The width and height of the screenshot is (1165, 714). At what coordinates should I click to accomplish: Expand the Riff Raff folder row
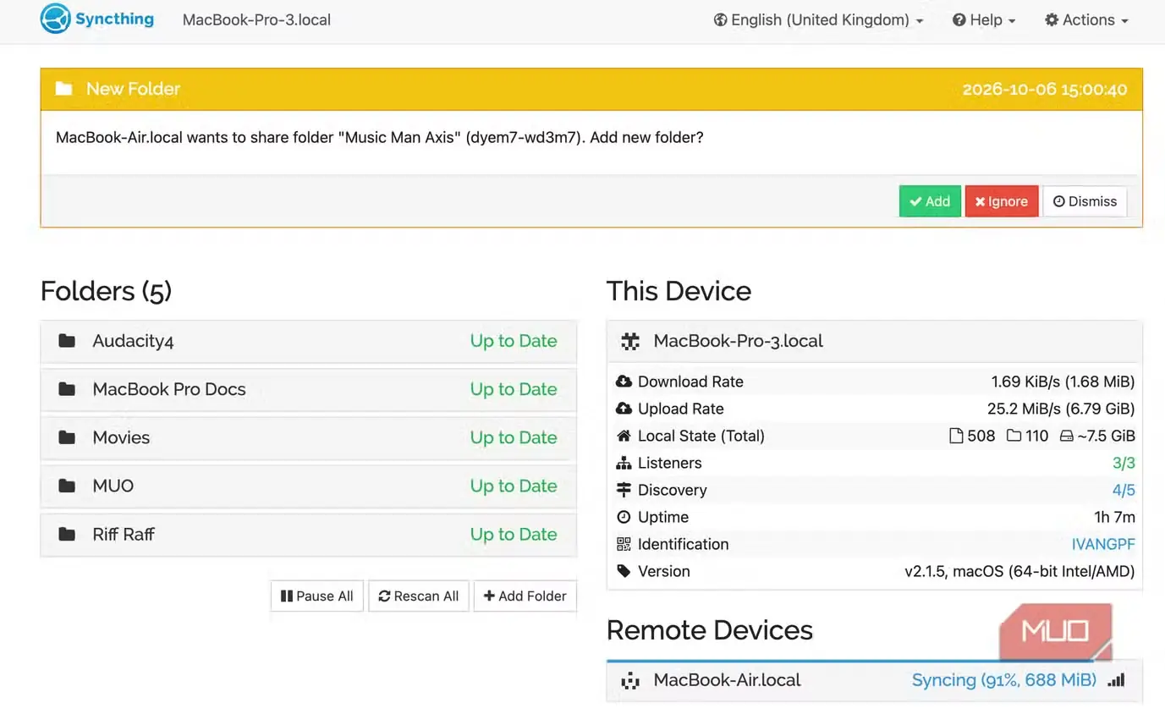pos(308,534)
